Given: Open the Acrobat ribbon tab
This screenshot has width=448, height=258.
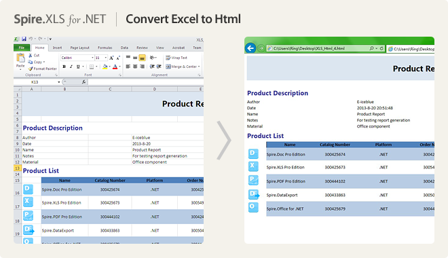Looking at the screenshot, I should (x=179, y=48).
